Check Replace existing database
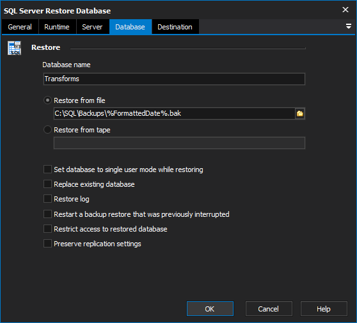This screenshot has width=357, height=323. [x=47, y=184]
